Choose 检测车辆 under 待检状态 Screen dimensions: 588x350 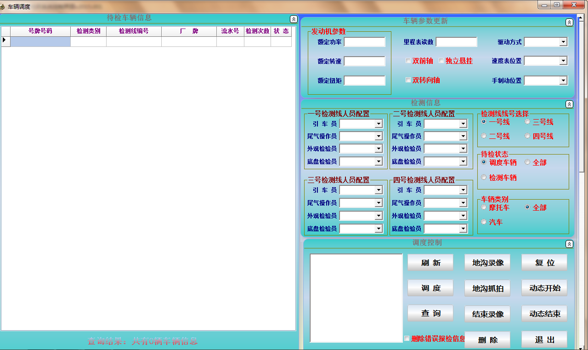click(x=484, y=178)
